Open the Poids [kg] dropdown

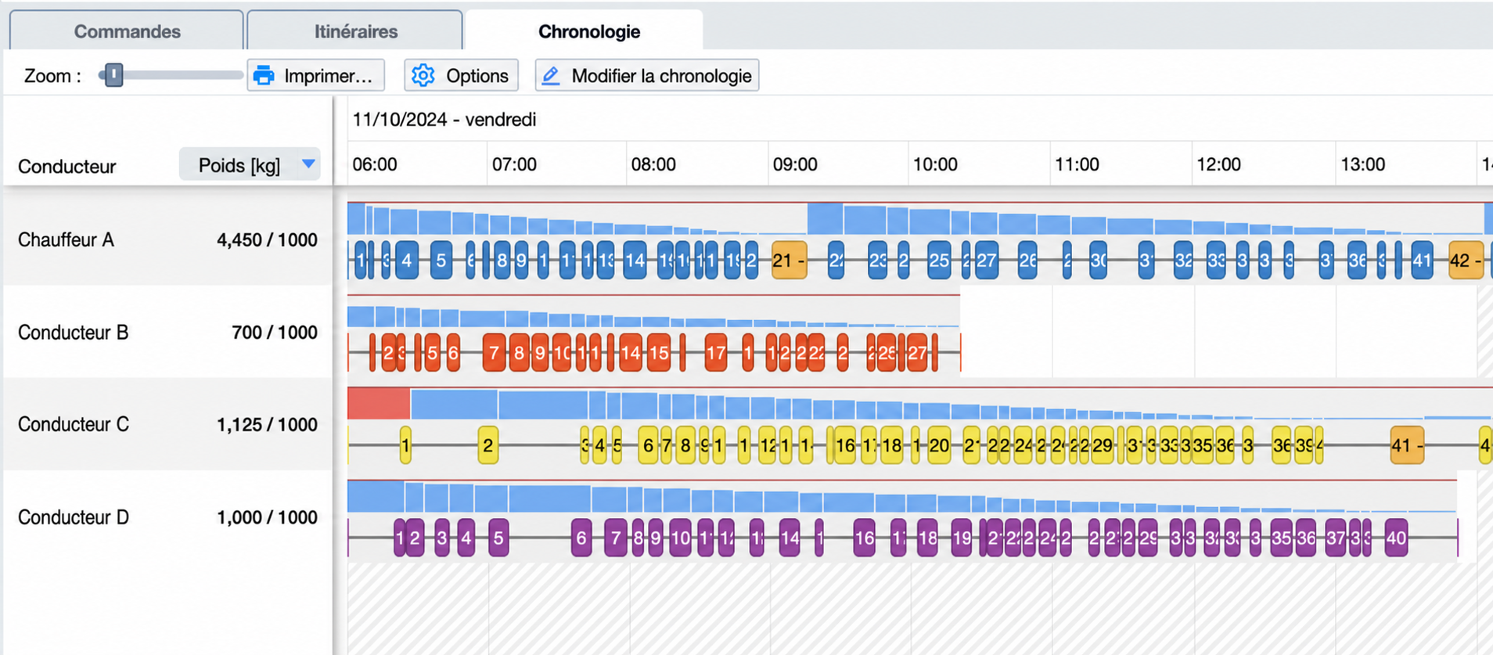click(250, 165)
